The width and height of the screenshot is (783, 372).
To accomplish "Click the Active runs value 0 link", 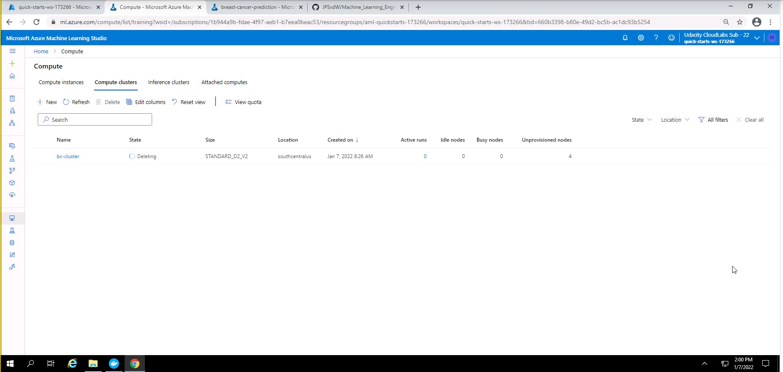I will pyautogui.click(x=425, y=156).
